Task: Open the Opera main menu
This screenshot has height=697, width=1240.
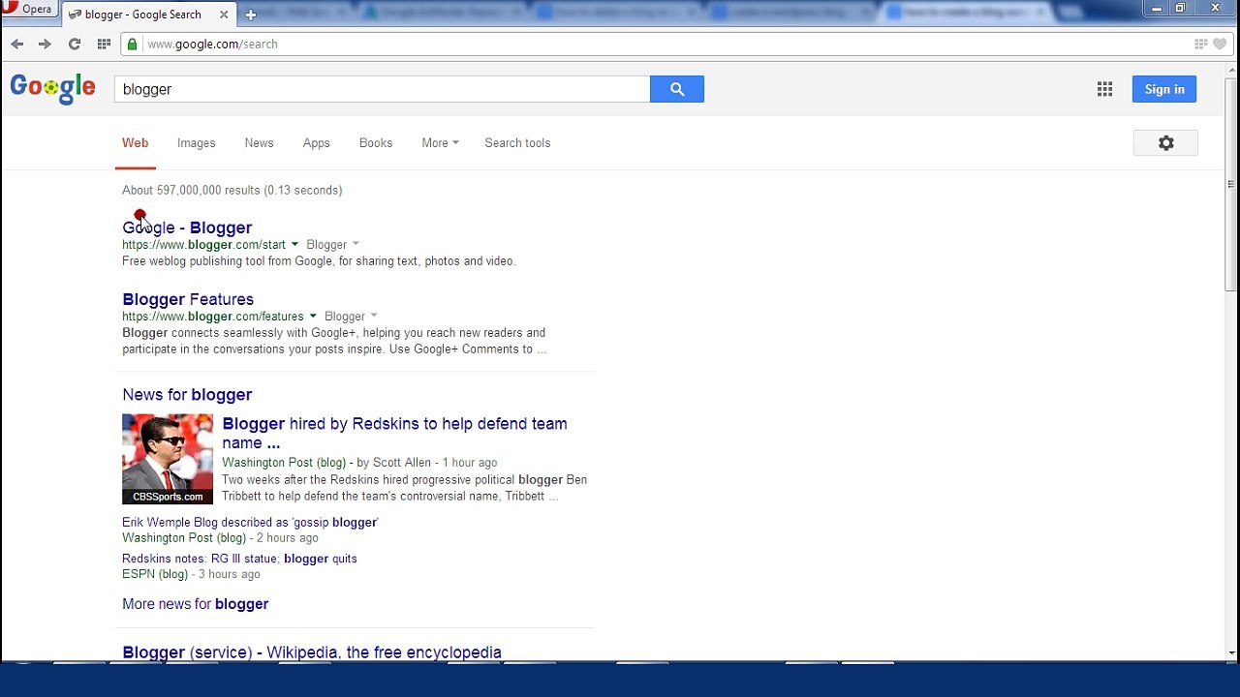Action: (x=27, y=9)
